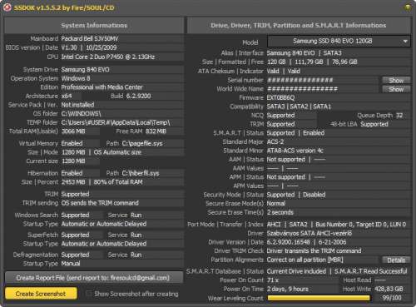Click OS folder value C:\WINDOWS\
The image size is (416, 307).
pyautogui.click(x=82, y=114)
